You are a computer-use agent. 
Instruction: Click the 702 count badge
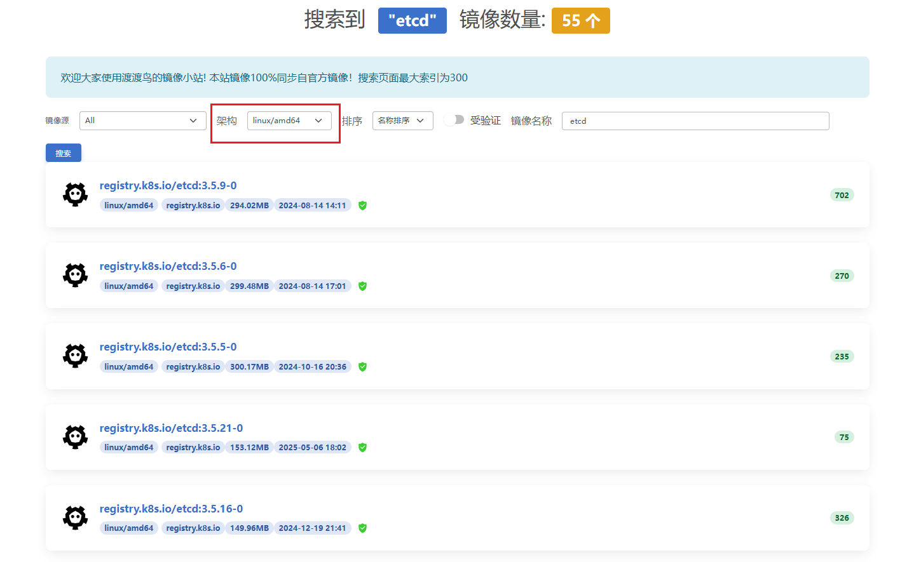(842, 195)
